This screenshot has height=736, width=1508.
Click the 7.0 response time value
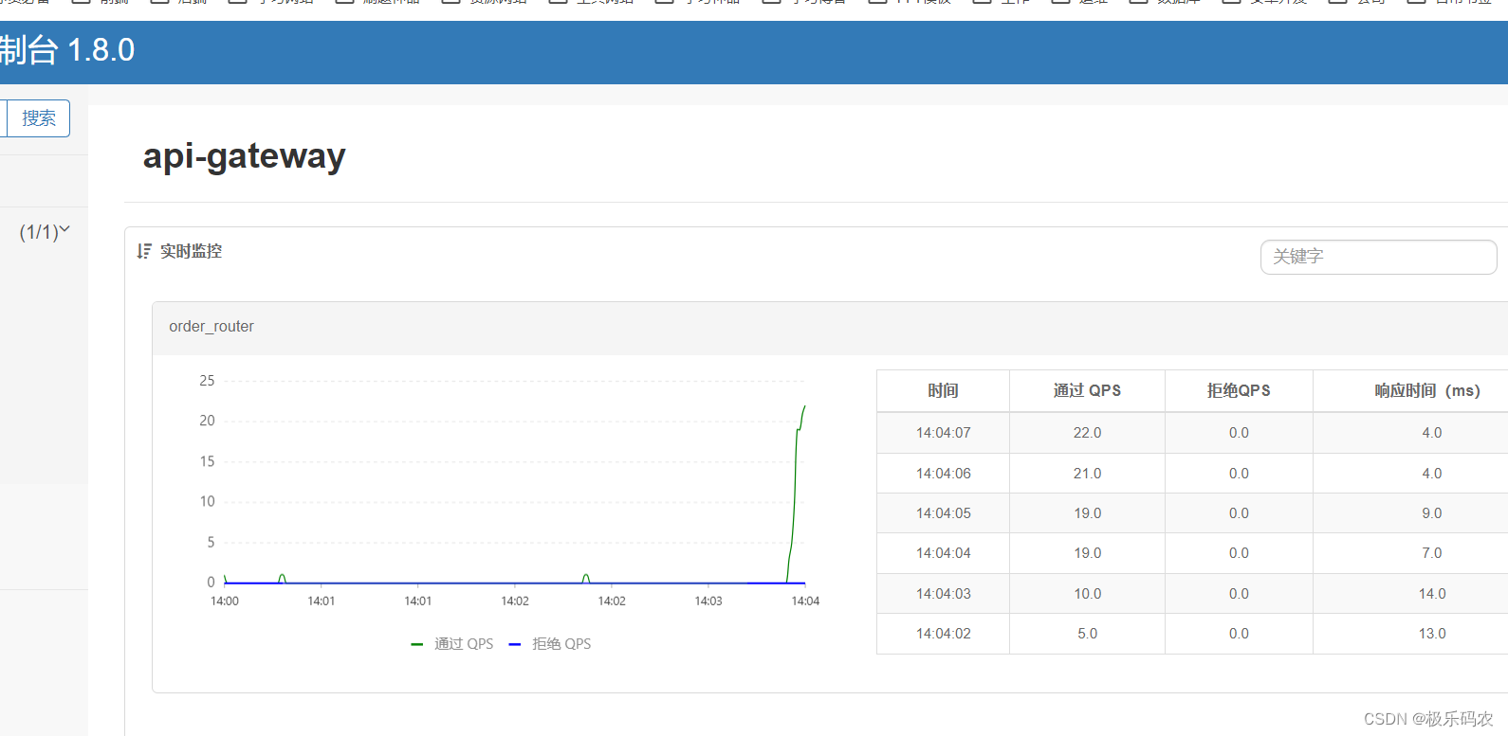tap(1432, 553)
